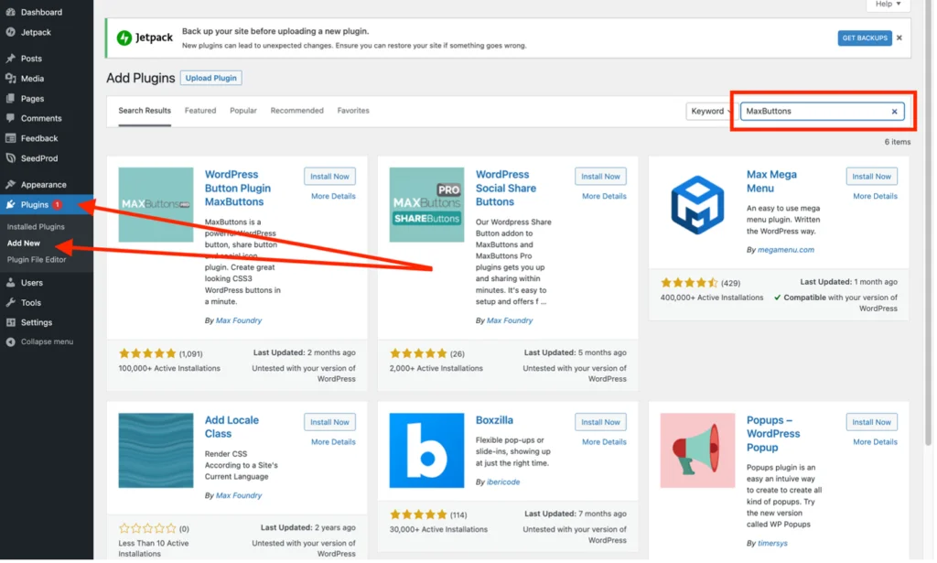The height and width of the screenshot is (563, 937).
Task: Open Comments bubble icon
Action: pos(11,118)
